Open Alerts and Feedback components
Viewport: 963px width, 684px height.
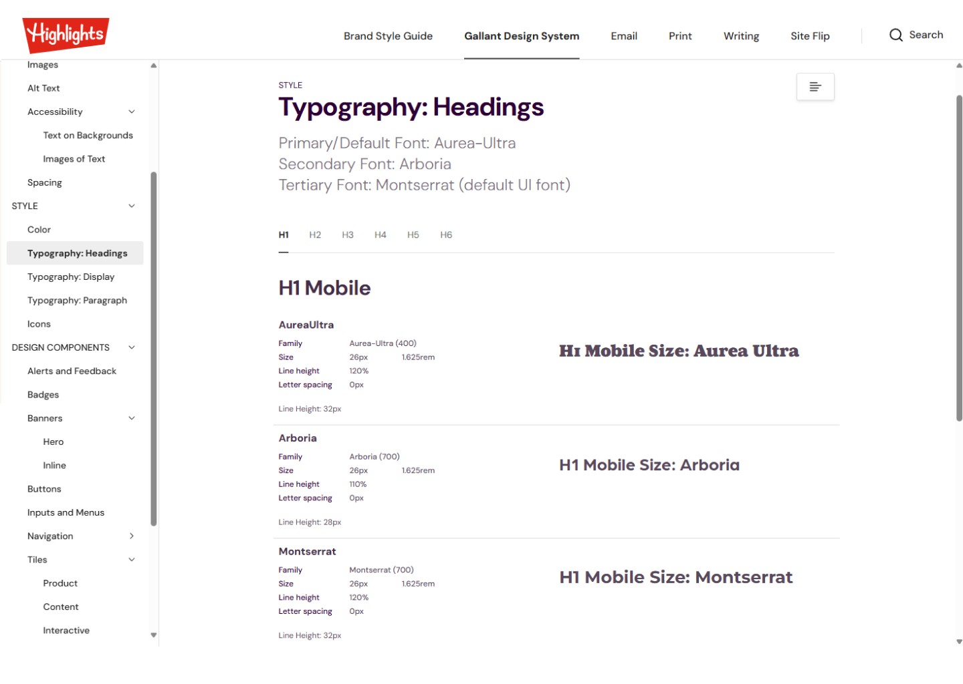[x=72, y=371]
